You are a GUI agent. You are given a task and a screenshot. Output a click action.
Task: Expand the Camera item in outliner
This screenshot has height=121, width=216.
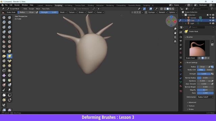click(x=186, y=18)
